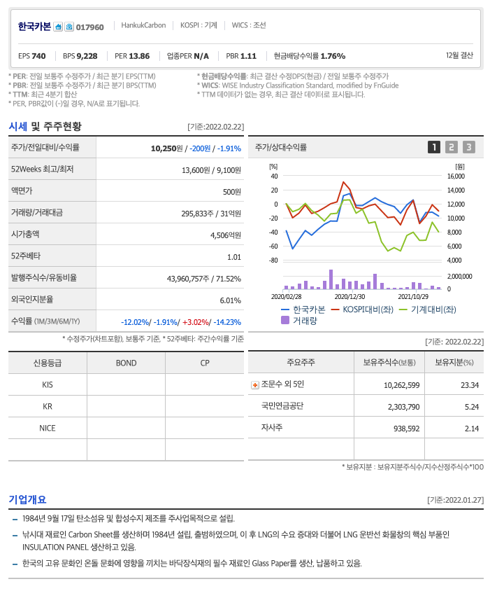Click the 기계대비(좌) green legend entry

(428, 310)
